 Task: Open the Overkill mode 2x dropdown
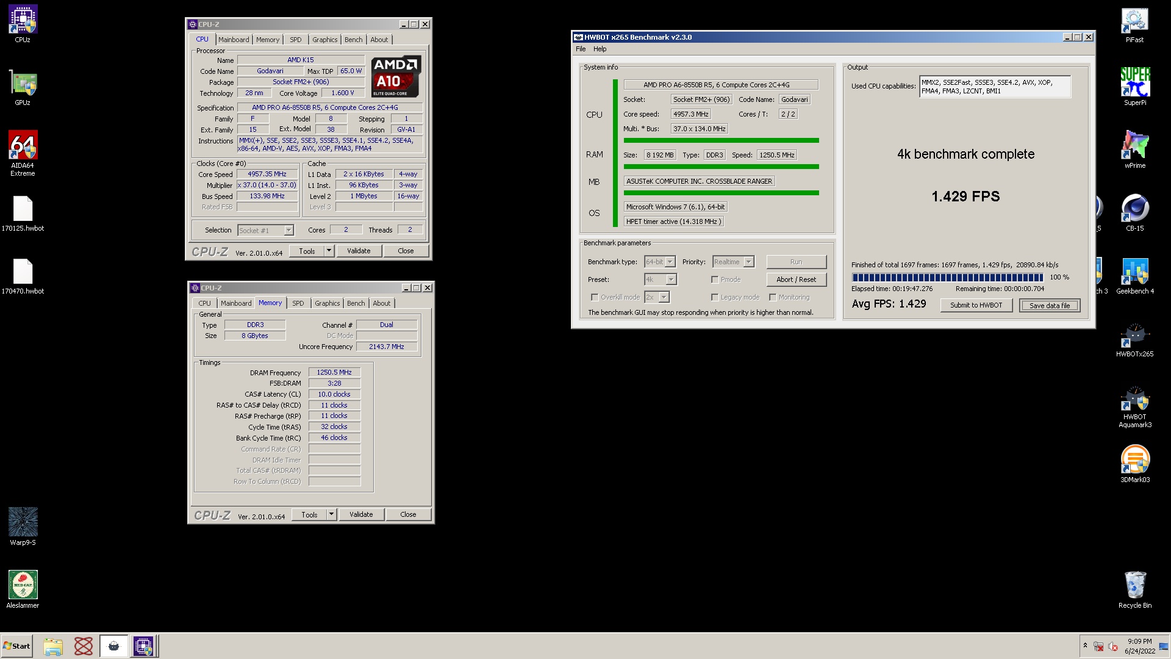[657, 297]
